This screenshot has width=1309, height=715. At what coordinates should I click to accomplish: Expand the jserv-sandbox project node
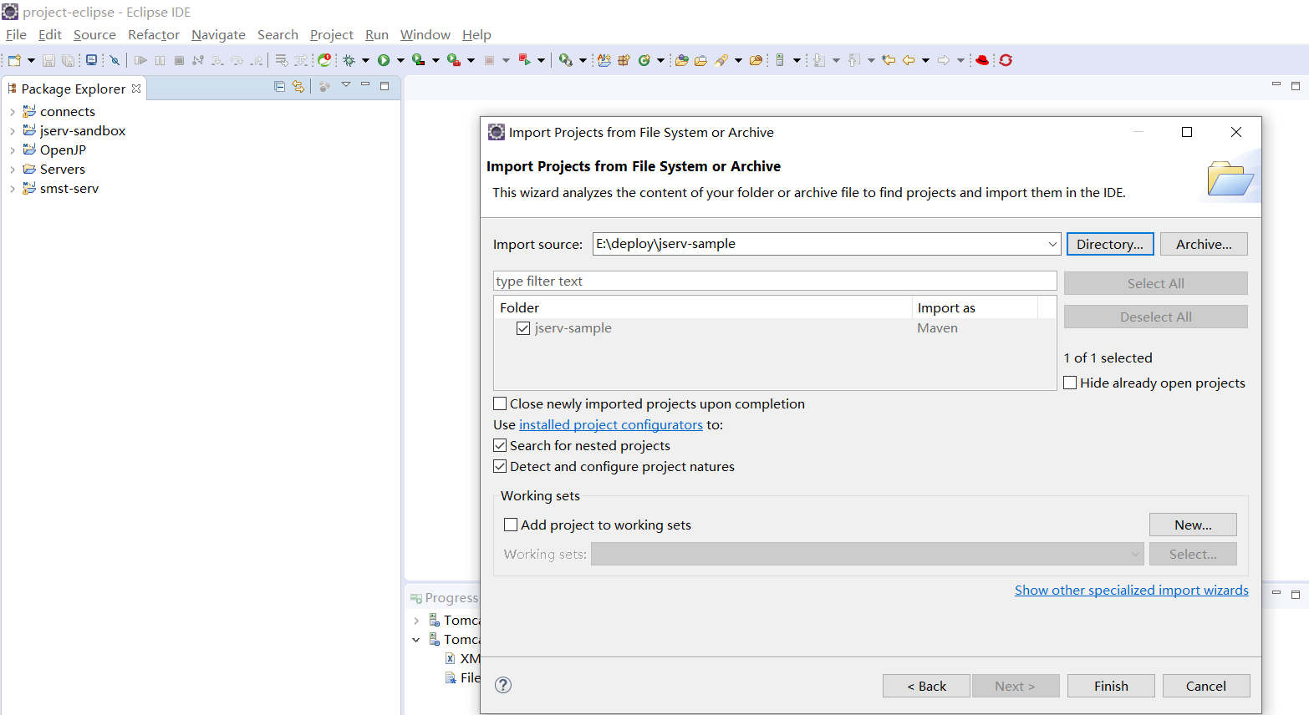[13, 131]
